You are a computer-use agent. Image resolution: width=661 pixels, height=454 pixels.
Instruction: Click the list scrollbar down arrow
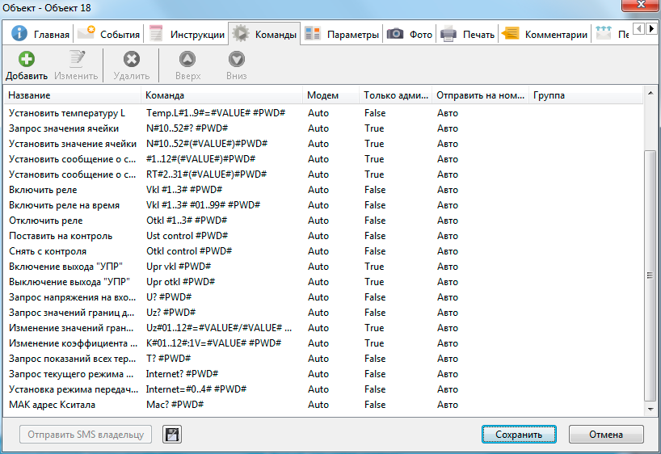(650, 410)
